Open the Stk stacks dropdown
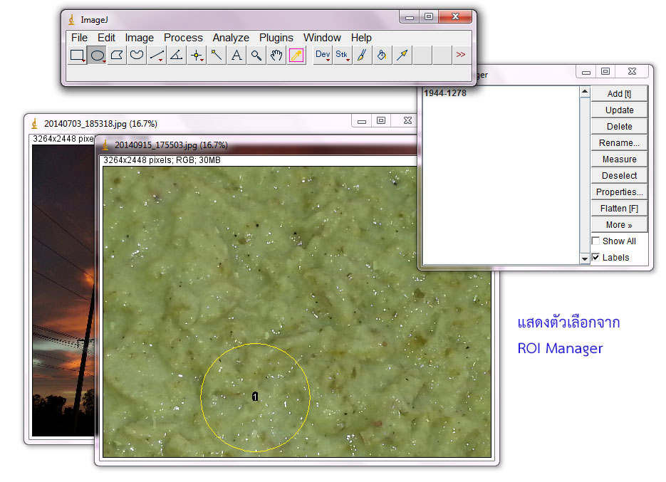Image resolution: width=666 pixels, height=482 pixels. (341, 55)
